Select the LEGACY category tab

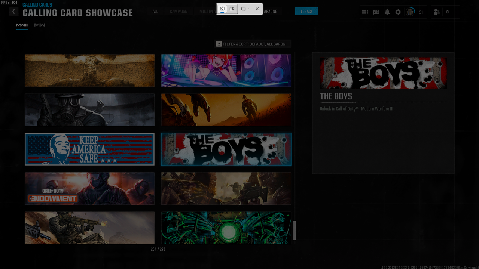click(306, 12)
